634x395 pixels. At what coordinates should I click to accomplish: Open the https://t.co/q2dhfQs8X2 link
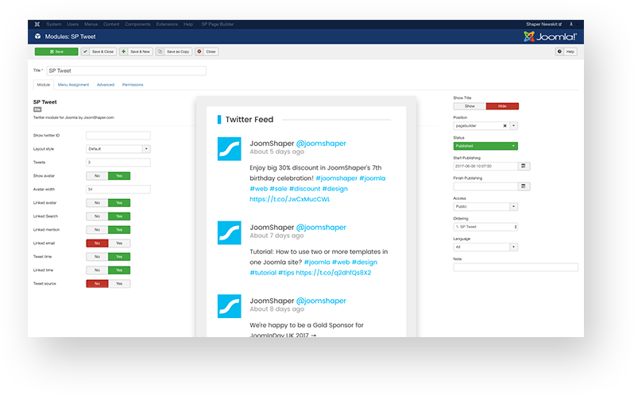coord(334,273)
